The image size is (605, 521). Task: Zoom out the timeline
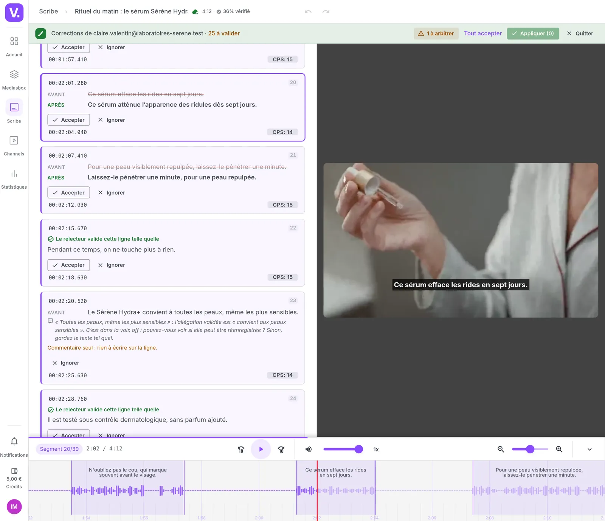tap(501, 449)
